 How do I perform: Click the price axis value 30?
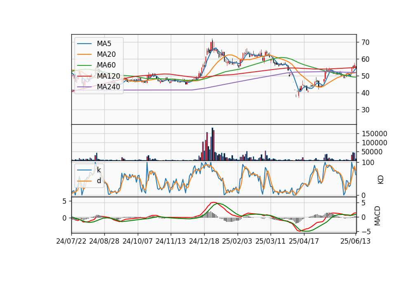click(x=365, y=110)
